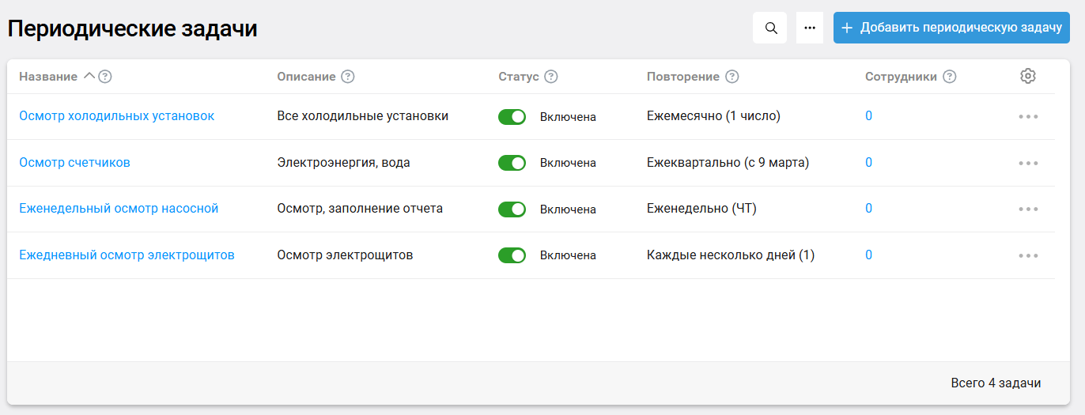Show actions menu for Ежедневный осмотр электрощитов
This screenshot has height=415, width=1085.
pyautogui.click(x=1028, y=255)
